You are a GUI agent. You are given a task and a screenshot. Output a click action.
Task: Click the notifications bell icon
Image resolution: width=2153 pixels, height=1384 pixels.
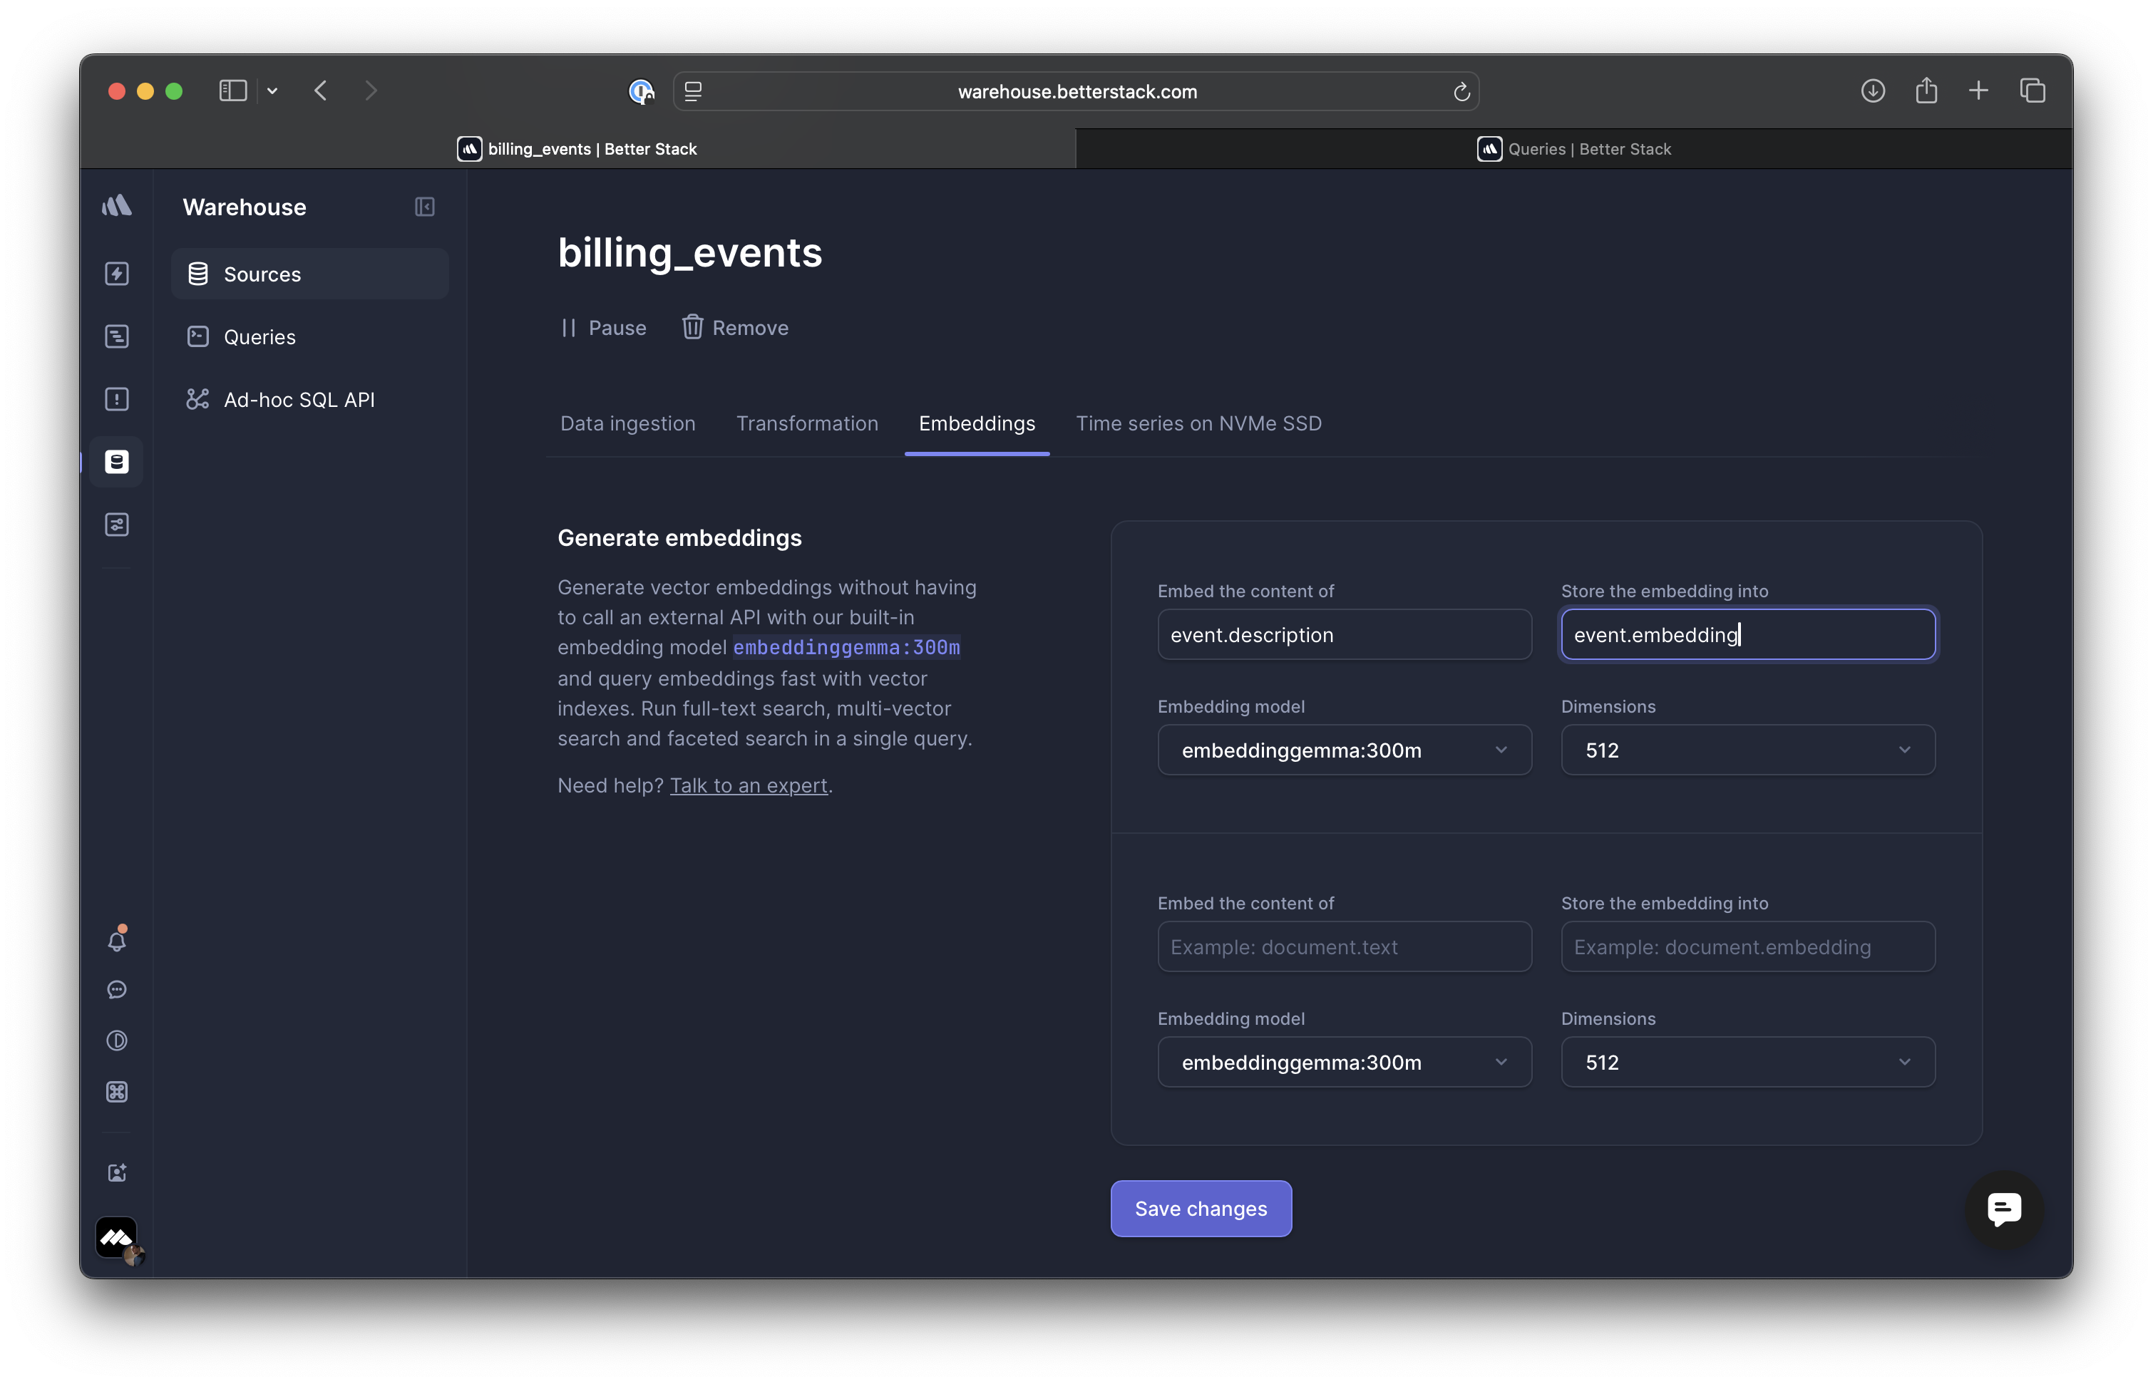tap(117, 940)
